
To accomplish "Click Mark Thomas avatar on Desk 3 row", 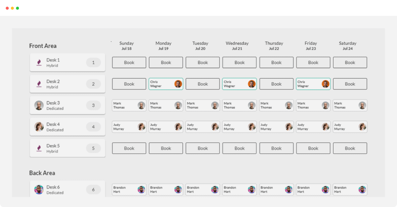I will (x=39, y=105).
